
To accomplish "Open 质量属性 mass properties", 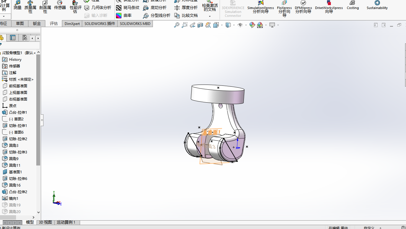I will pos(30,7).
